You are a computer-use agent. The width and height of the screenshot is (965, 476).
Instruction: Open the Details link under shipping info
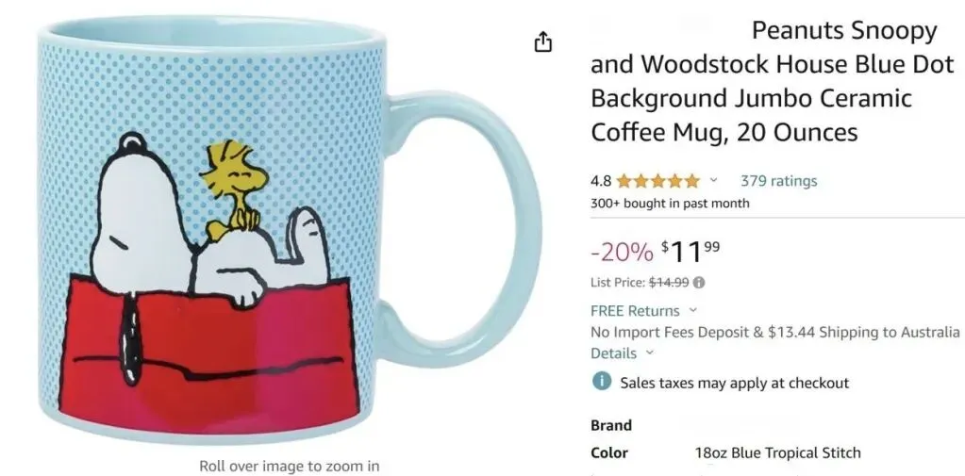tap(613, 353)
